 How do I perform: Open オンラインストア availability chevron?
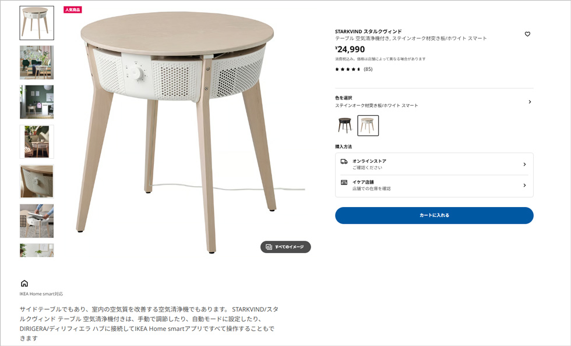(x=524, y=164)
